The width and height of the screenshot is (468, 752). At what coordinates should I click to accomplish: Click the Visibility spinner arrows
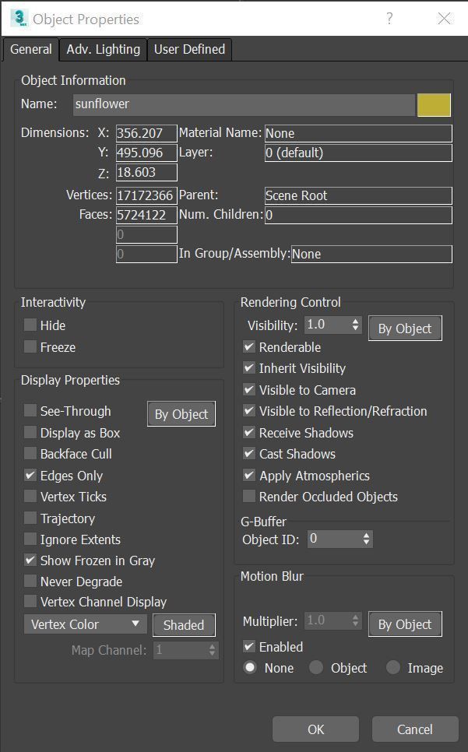point(356,325)
